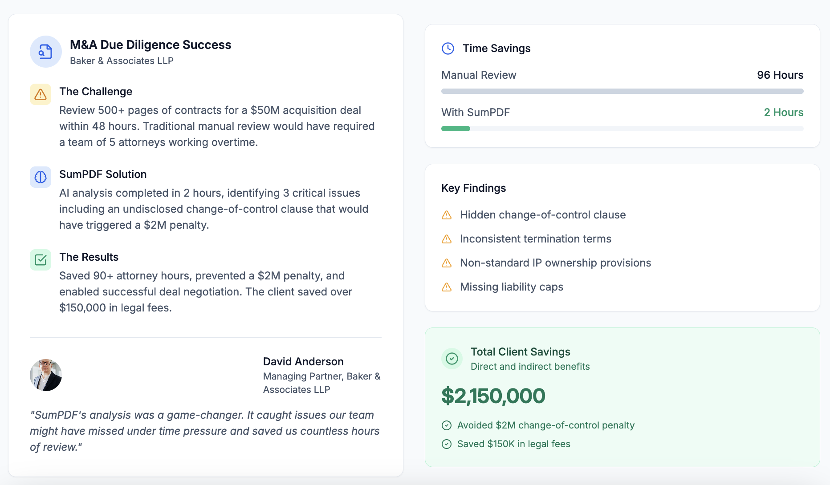
Task: Click the Managing Partner, Baker & Associates LLP title
Action: click(x=322, y=383)
